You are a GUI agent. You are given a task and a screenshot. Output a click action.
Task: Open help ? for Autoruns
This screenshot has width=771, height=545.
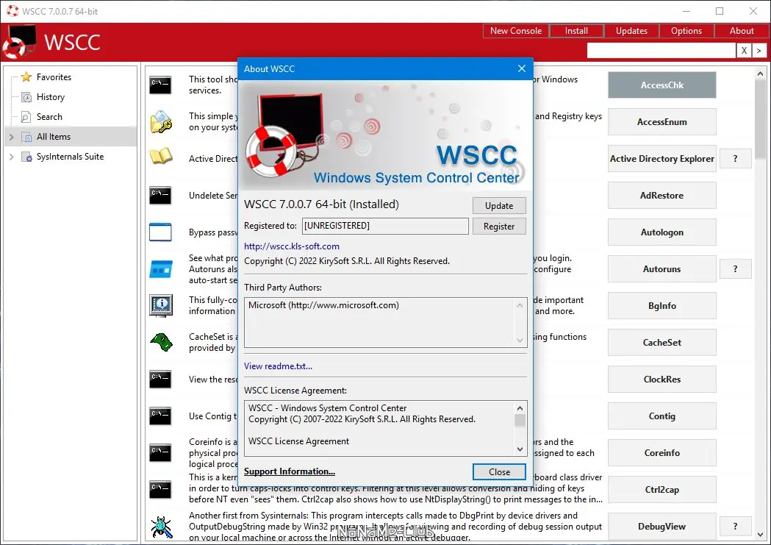tap(735, 269)
